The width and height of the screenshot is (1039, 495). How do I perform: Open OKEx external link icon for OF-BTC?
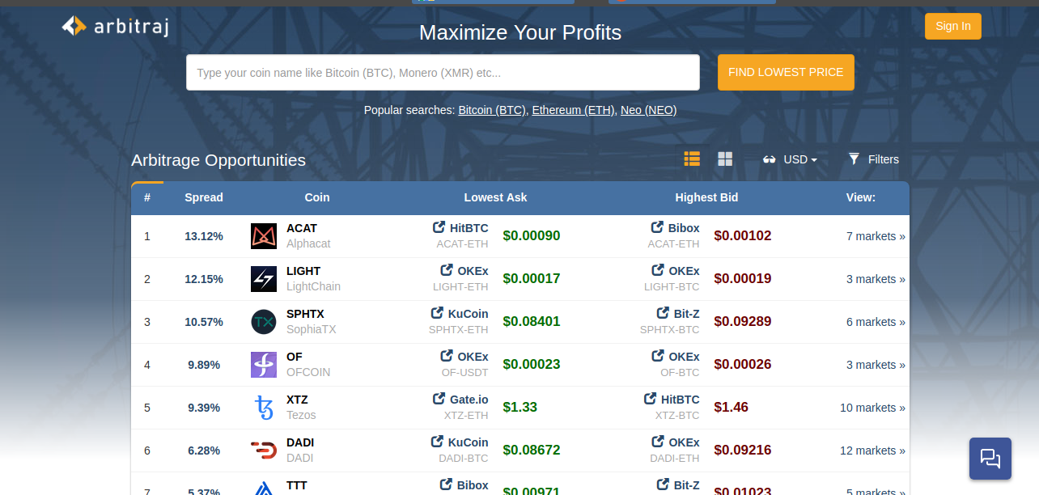pyautogui.click(x=658, y=356)
